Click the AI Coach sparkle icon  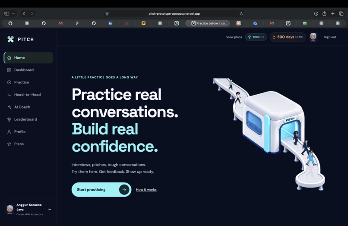point(9,107)
